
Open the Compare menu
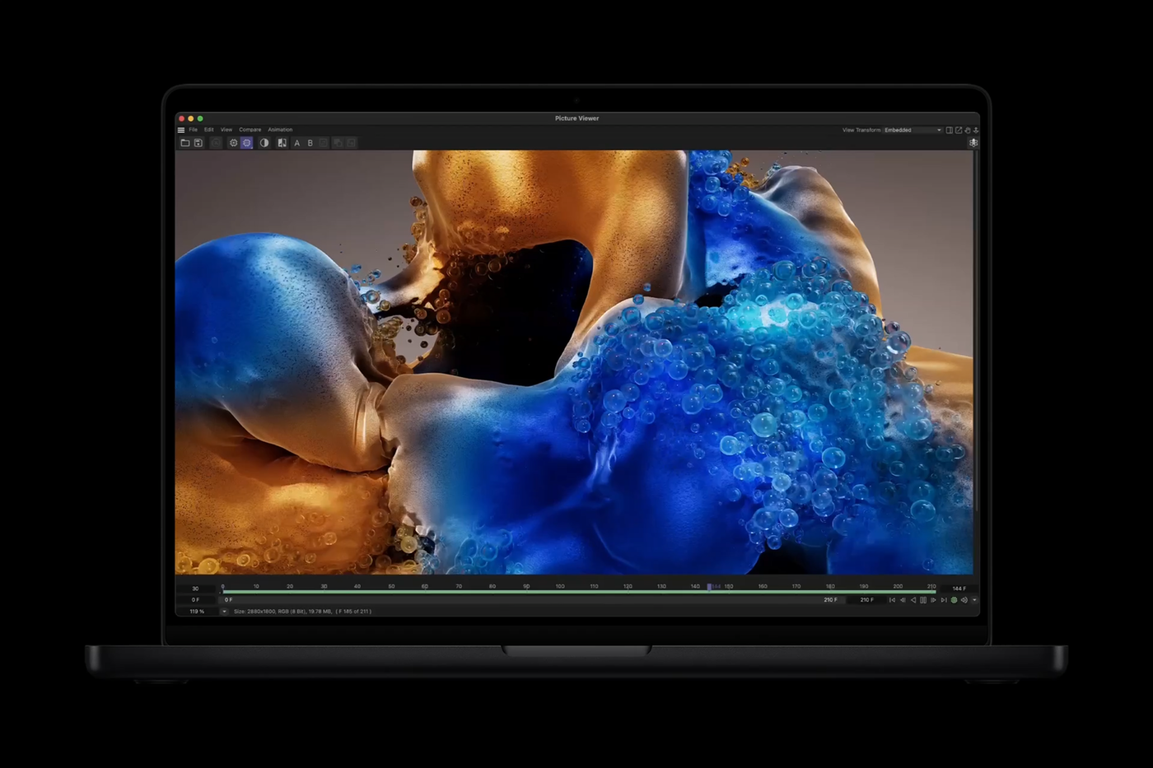[250, 130]
